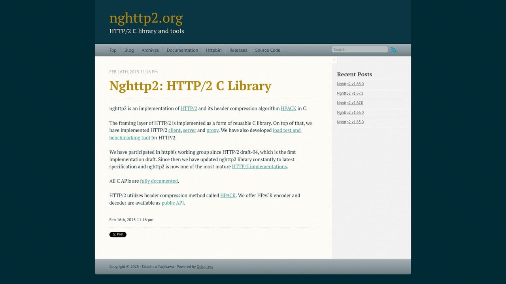Visit the Archives page
This screenshot has height=284, width=506.
(150, 50)
